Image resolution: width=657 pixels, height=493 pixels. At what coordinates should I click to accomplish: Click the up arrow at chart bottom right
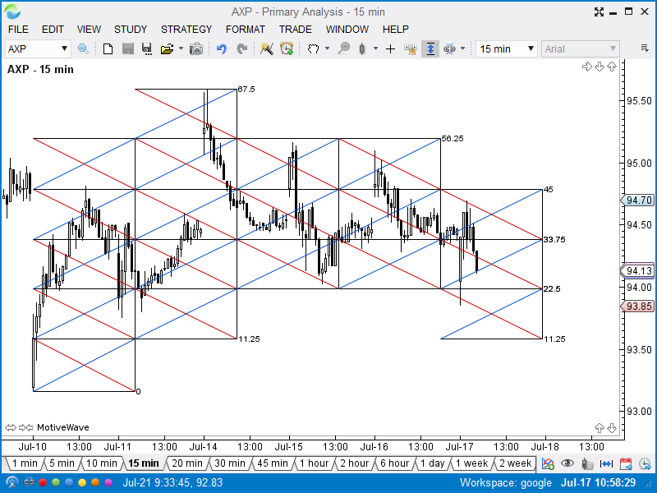600,428
